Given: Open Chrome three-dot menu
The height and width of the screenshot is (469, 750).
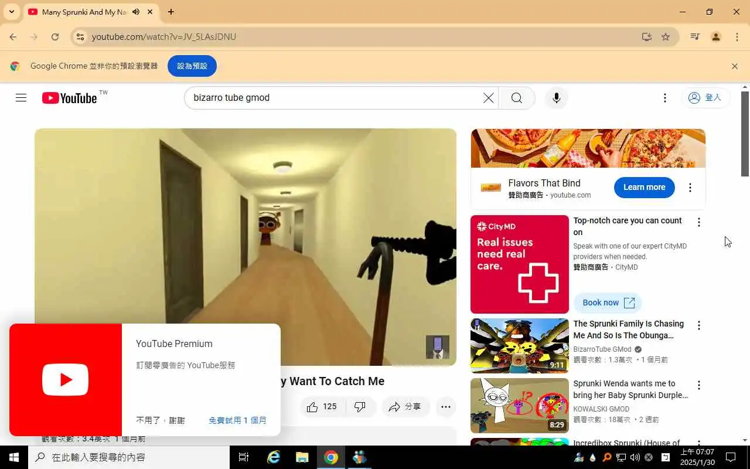Looking at the screenshot, I should (737, 36).
